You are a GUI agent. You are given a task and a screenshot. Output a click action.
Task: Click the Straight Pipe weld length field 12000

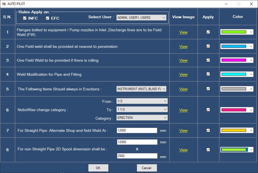(137, 130)
